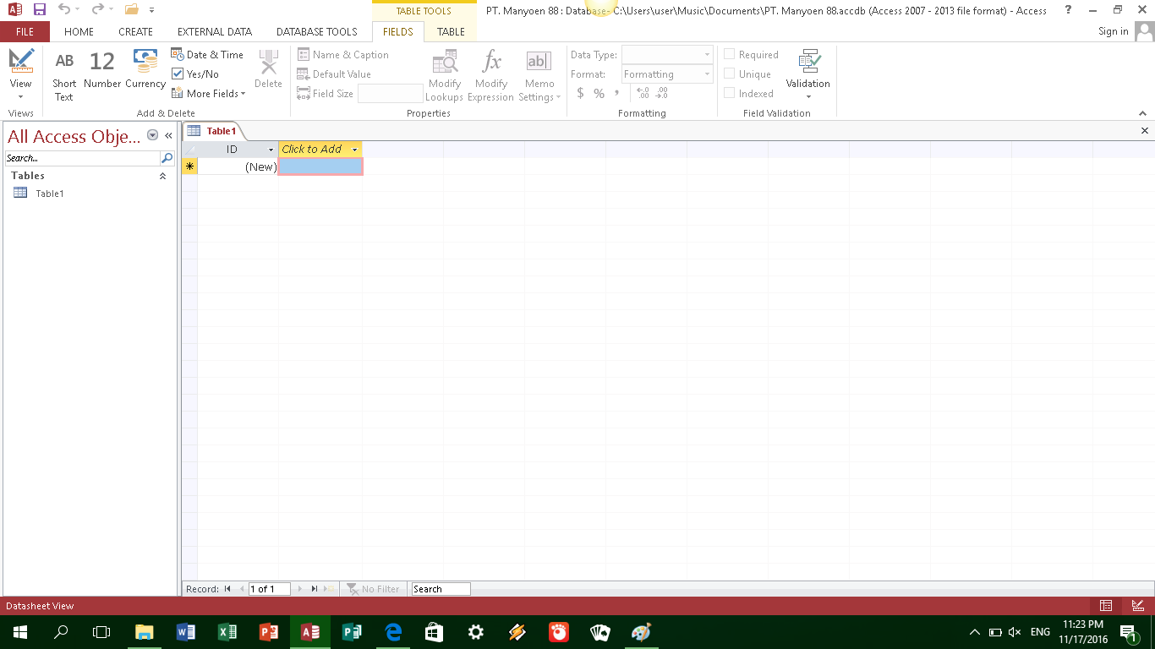Viewport: 1155px width, 649px height.
Task: Toggle the Yes/No field checkbox
Action: [178, 74]
